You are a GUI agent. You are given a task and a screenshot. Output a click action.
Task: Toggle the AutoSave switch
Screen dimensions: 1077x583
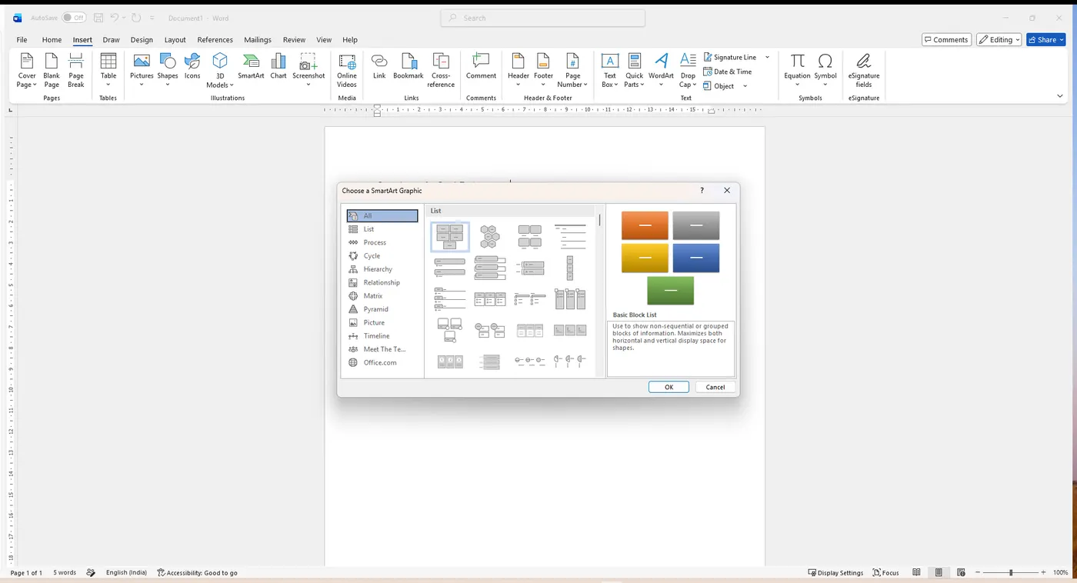point(74,18)
